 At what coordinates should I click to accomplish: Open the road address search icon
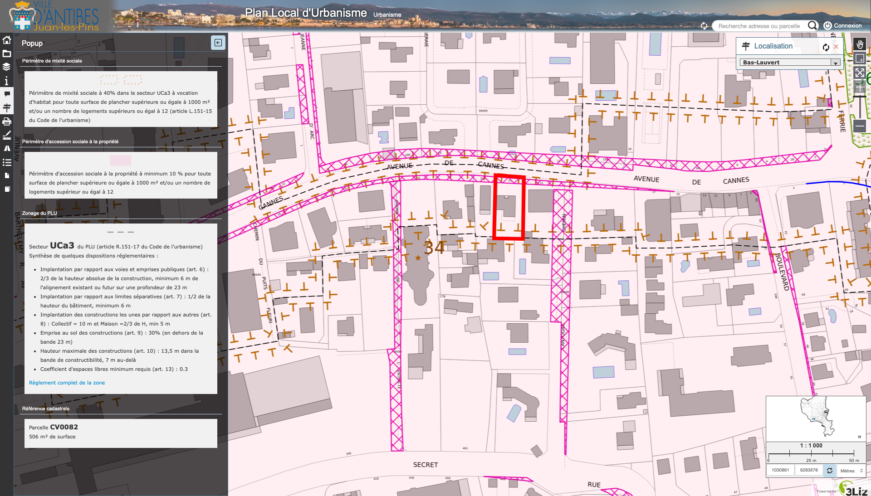pos(7,148)
